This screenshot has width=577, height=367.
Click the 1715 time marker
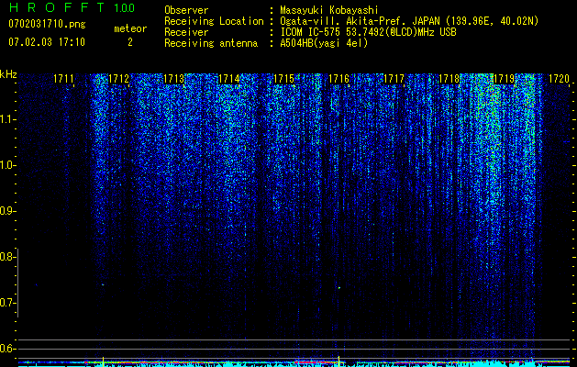point(283,79)
